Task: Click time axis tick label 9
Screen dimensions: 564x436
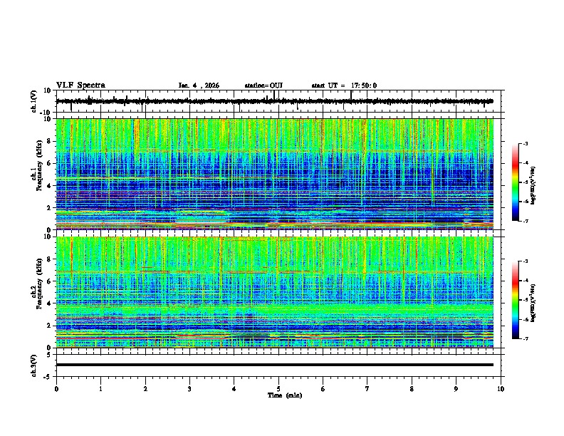Action: (456, 389)
